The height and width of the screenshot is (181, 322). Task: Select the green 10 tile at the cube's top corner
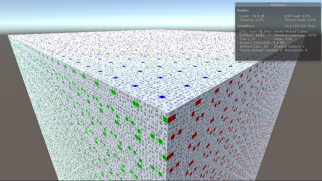click(x=165, y=120)
